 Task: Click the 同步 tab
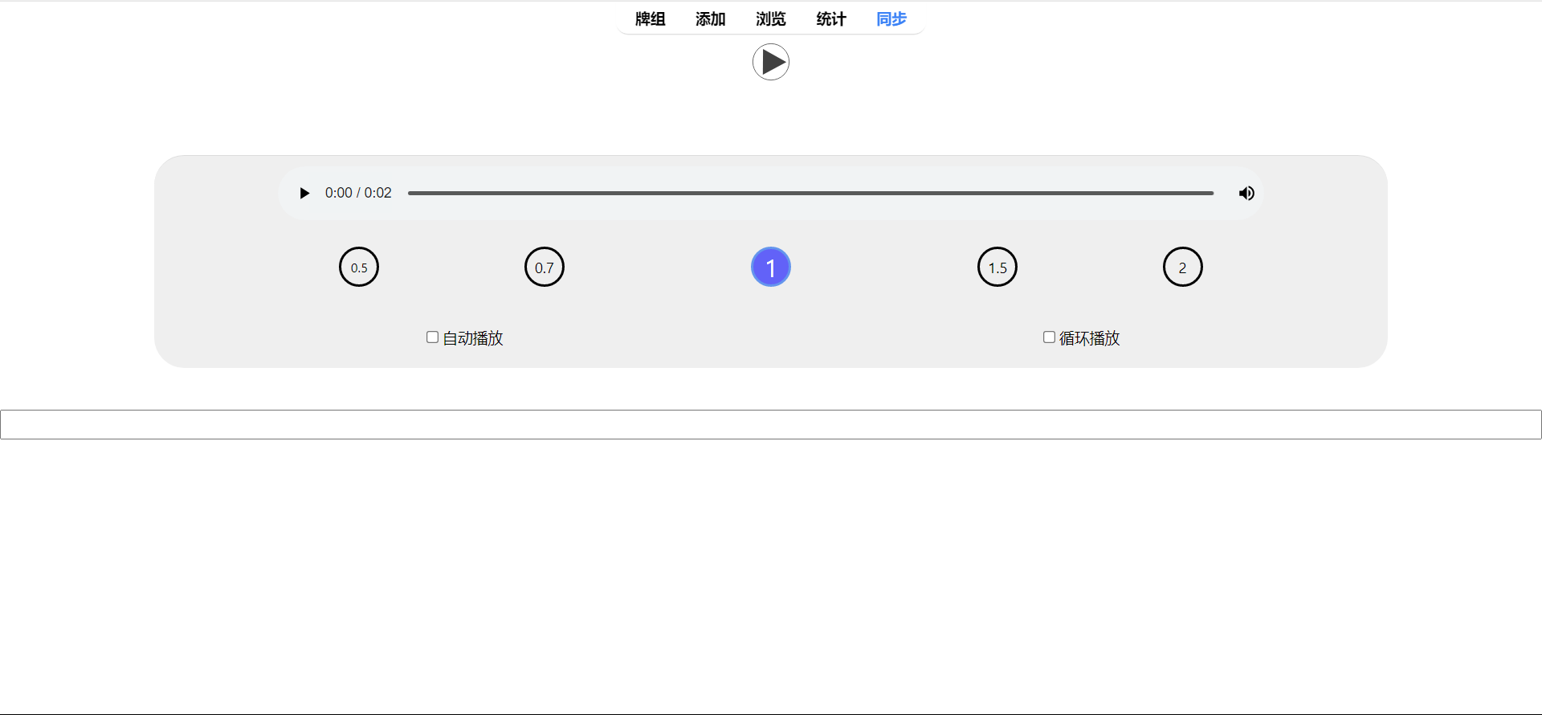891,19
